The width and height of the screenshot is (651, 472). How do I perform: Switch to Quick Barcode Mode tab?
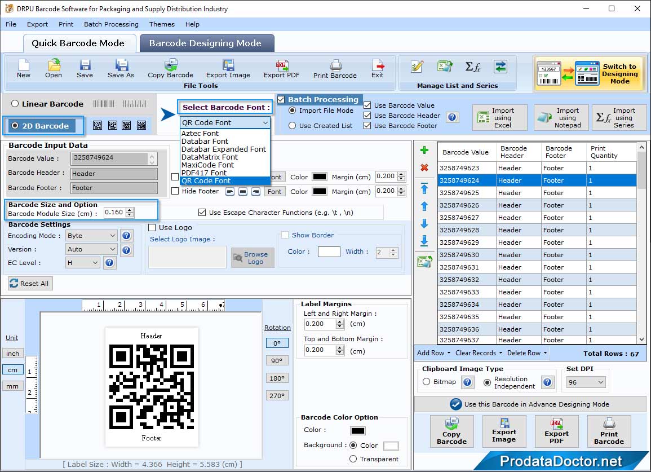tap(79, 43)
